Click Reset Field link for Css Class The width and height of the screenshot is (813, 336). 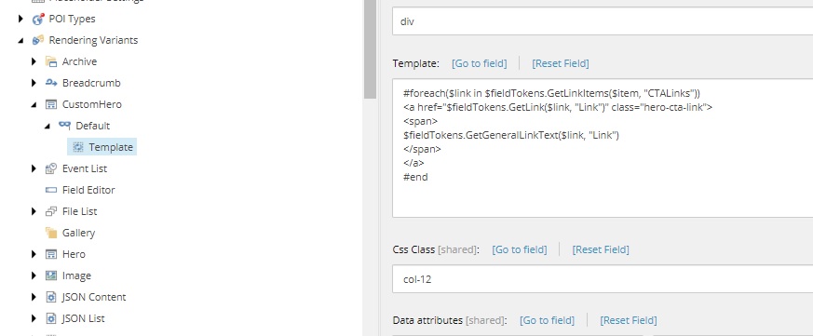click(601, 249)
